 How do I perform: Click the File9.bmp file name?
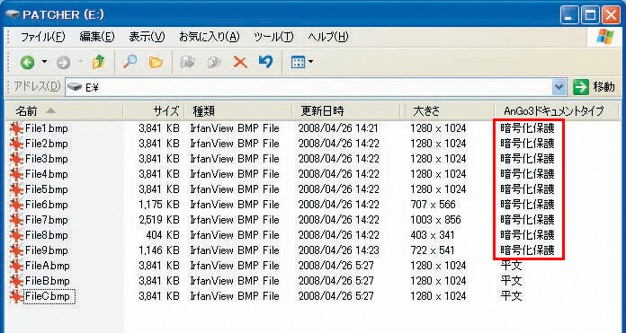46,251
